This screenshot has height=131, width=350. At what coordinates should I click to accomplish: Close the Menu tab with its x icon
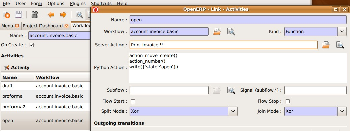(17, 26)
